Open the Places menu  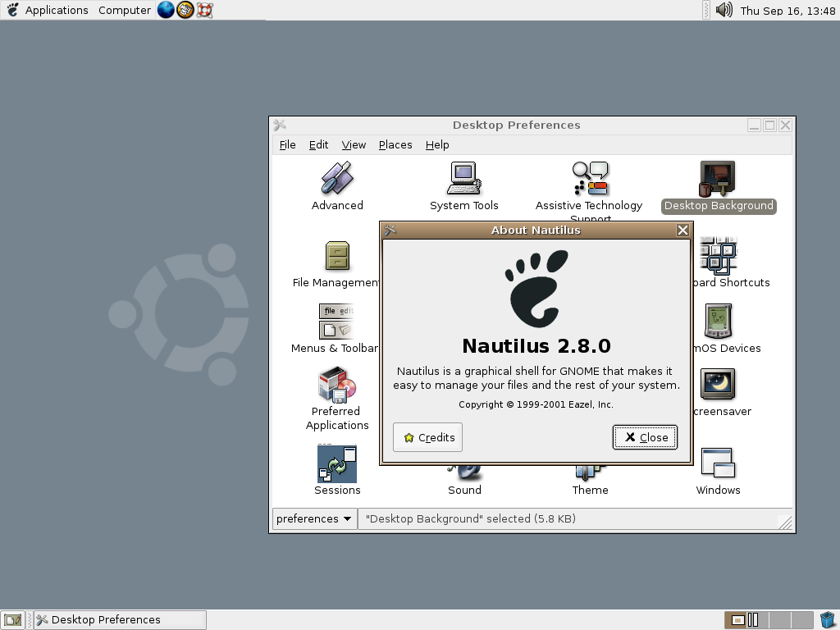395,144
